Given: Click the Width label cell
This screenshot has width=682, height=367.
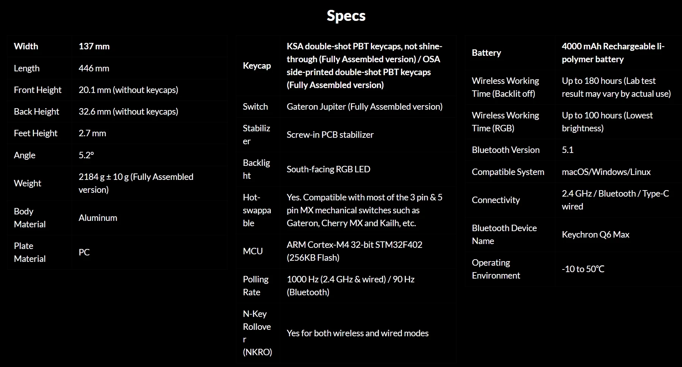Looking at the screenshot, I should 26,46.
